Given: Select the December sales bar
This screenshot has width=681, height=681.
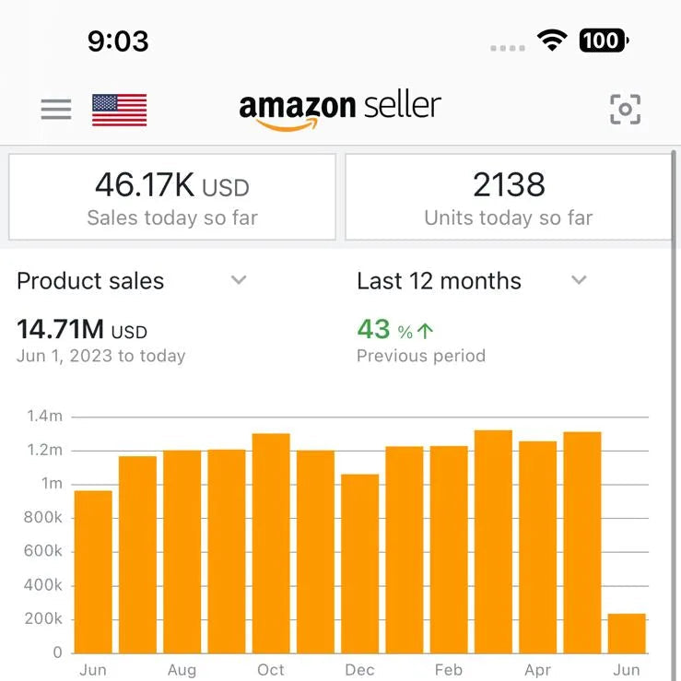Looking at the screenshot, I should click(359, 564).
